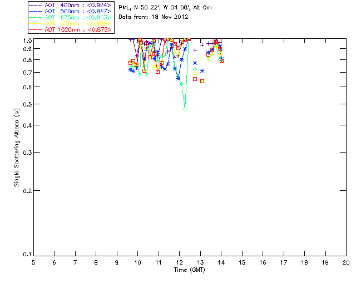Click the 5 tick on time axis
Image resolution: width=356 pixels, height=284 pixels.
[x=33, y=262]
